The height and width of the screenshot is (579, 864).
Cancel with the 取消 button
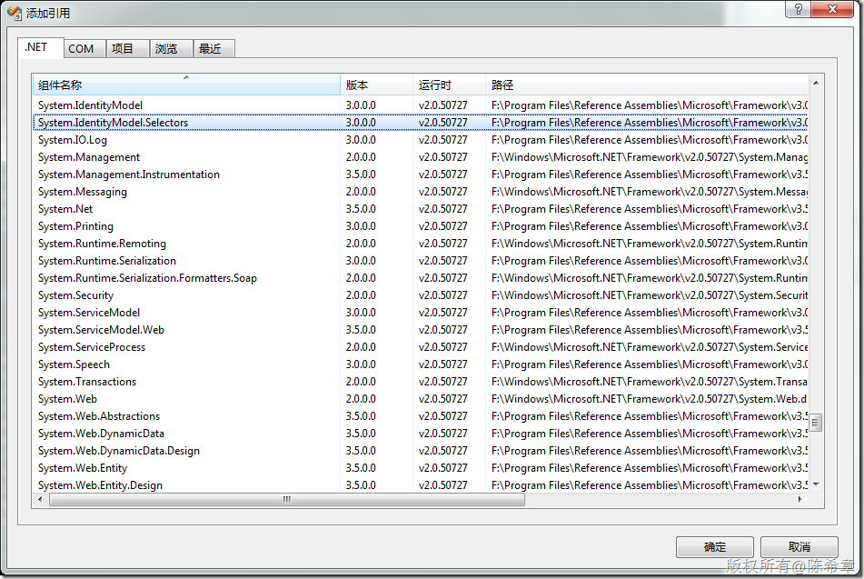point(799,547)
